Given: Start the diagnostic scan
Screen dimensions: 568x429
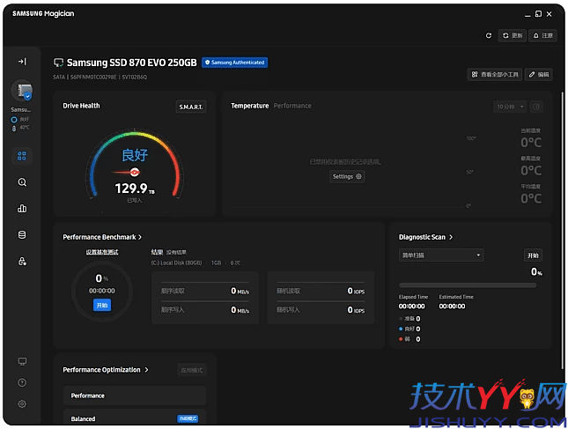Looking at the screenshot, I should pyautogui.click(x=533, y=255).
